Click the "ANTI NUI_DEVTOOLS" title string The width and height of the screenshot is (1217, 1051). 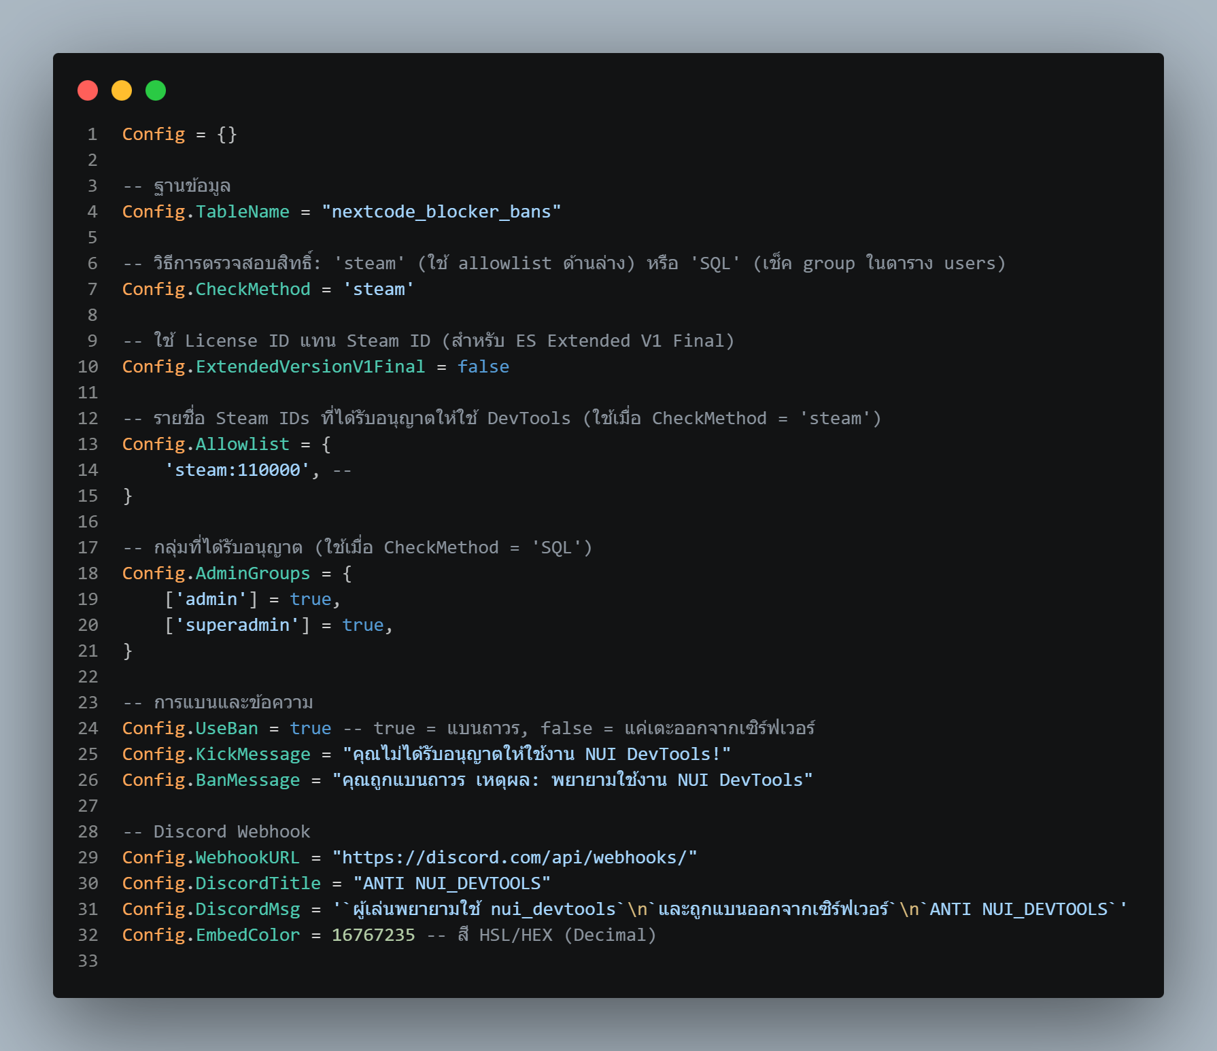click(x=451, y=883)
